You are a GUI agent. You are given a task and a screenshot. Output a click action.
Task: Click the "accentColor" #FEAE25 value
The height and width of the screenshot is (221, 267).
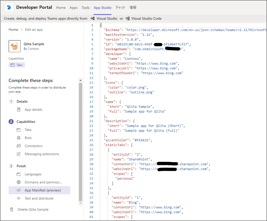(x=141, y=140)
